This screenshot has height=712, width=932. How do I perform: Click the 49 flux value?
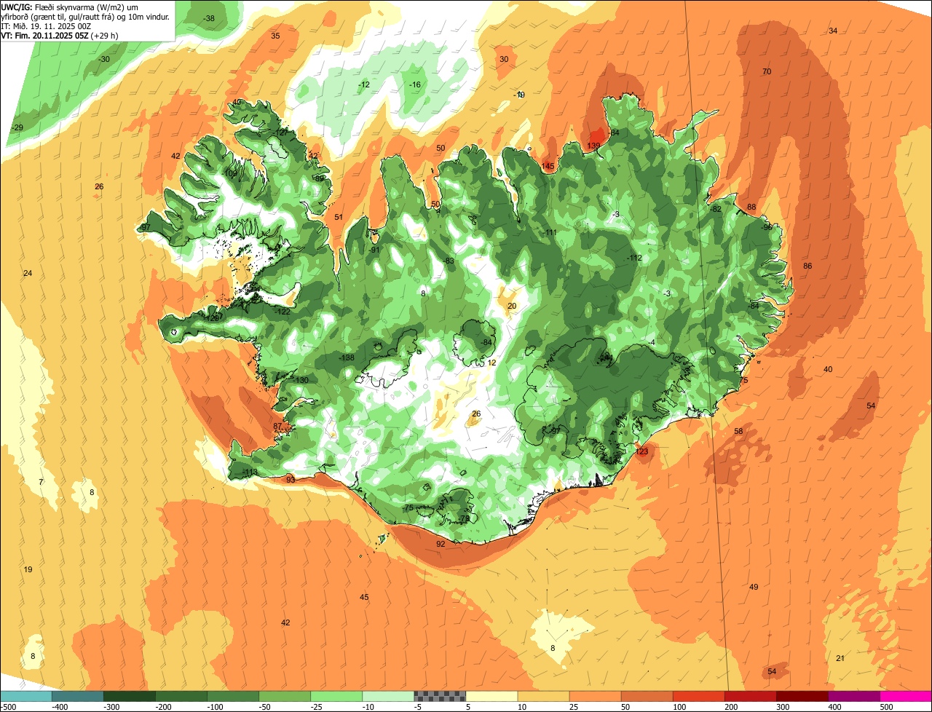click(x=754, y=587)
